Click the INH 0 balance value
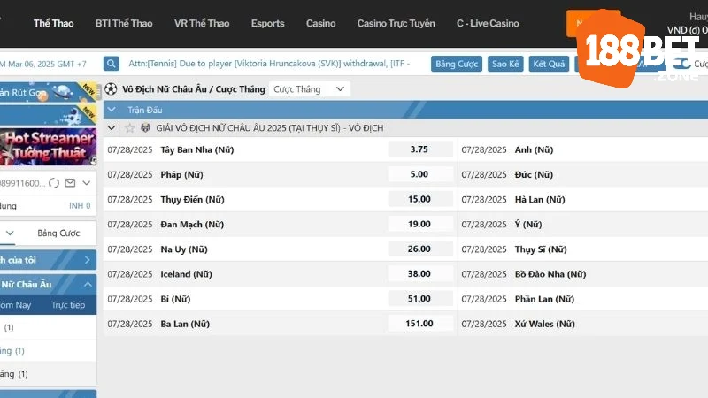This screenshot has height=398, width=708. pos(80,206)
